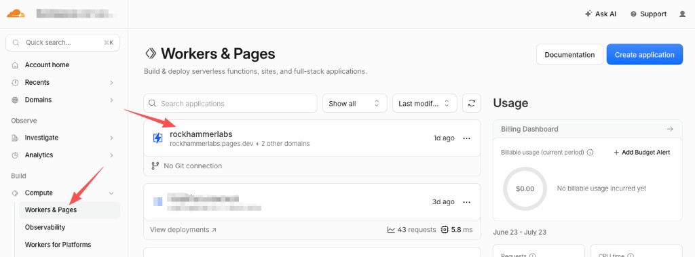
Task: Expand the Domains submenu chevron
Action: (x=112, y=100)
